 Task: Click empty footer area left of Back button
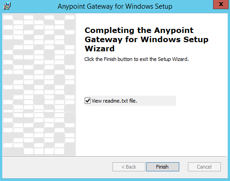click(x=58, y=167)
